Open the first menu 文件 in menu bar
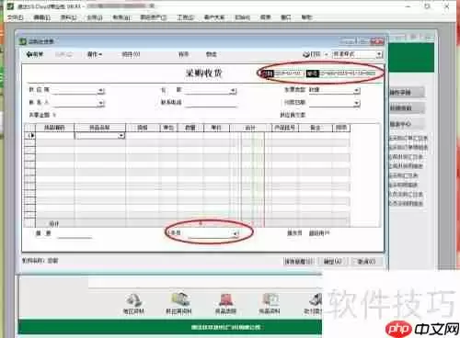This screenshot has width=460, height=338. pyautogui.click(x=16, y=17)
